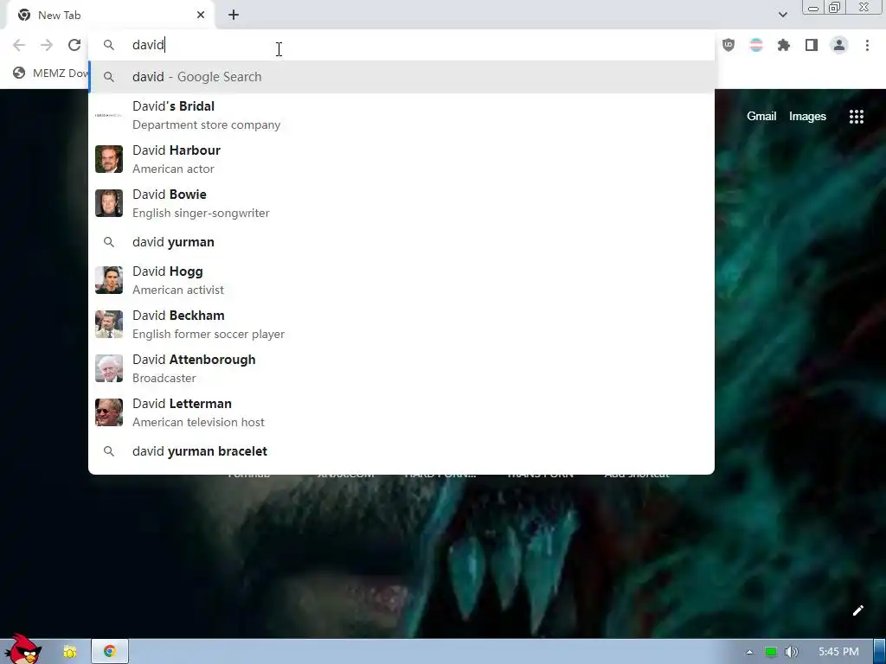The width and height of the screenshot is (886, 664).
Task: Click the striped flag extension icon
Action: [x=756, y=45]
